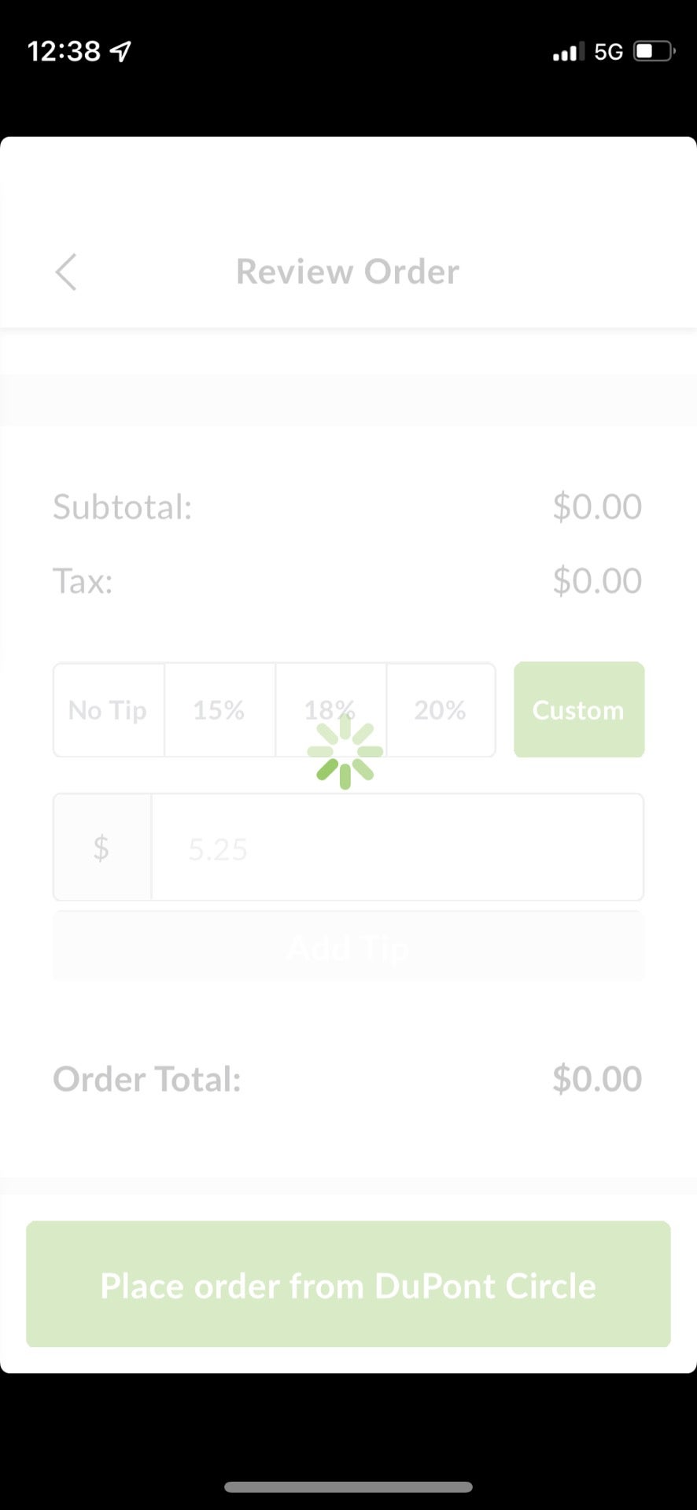Tap the 12:38 clock display
The width and height of the screenshot is (697, 1510).
pyautogui.click(x=65, y=52)
